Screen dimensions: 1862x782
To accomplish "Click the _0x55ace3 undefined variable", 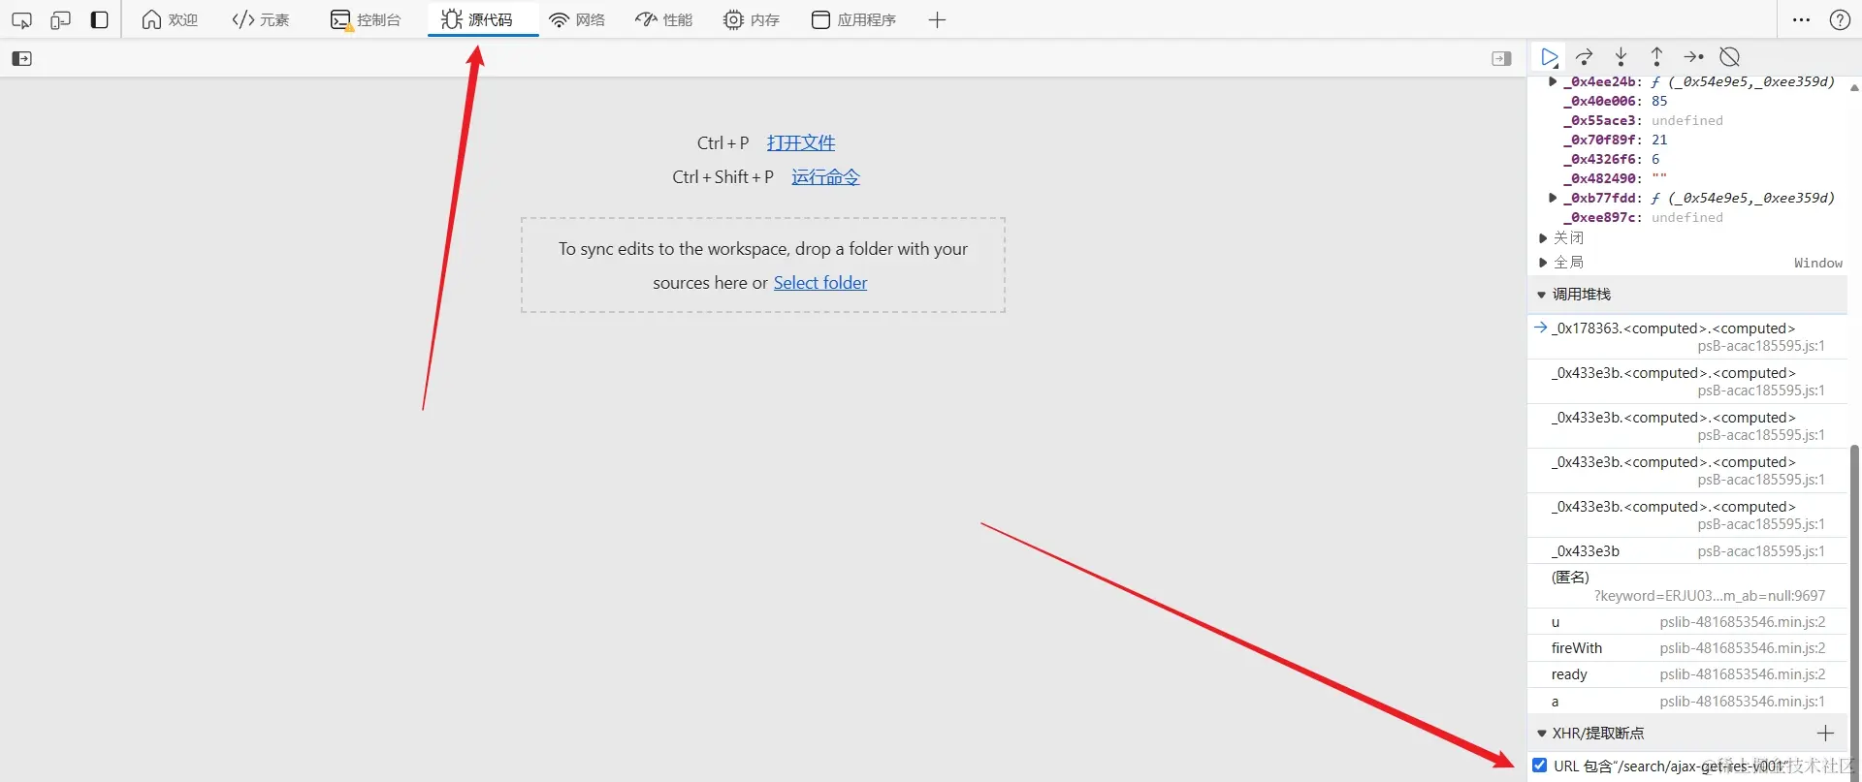I will click(1643, 120).
